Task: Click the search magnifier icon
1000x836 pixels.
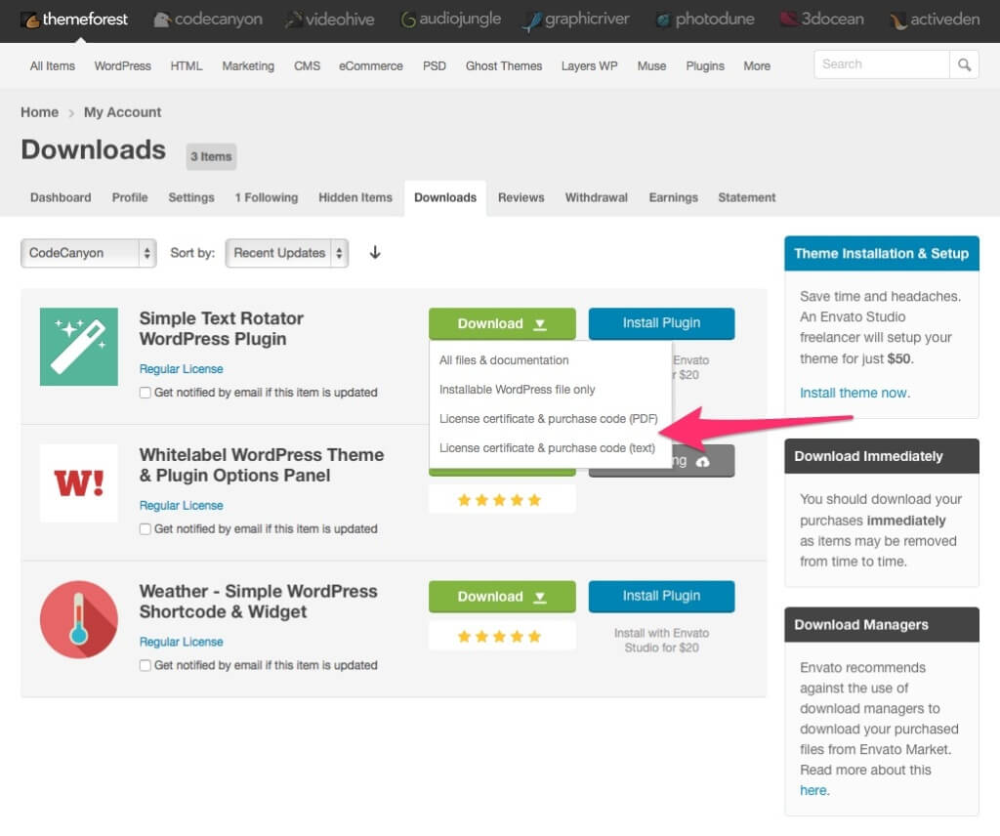Action: [965, 63]
